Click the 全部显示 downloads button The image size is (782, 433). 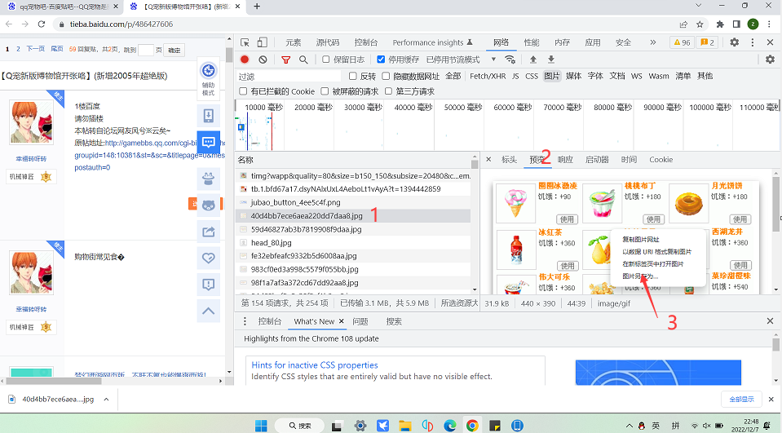(741, 399)
